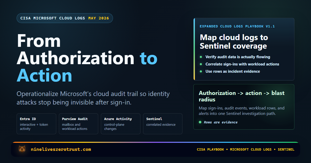The image size is (311, 163).
Task: Click "Verify audit data is actually flowing"
Action: point(238,57)
